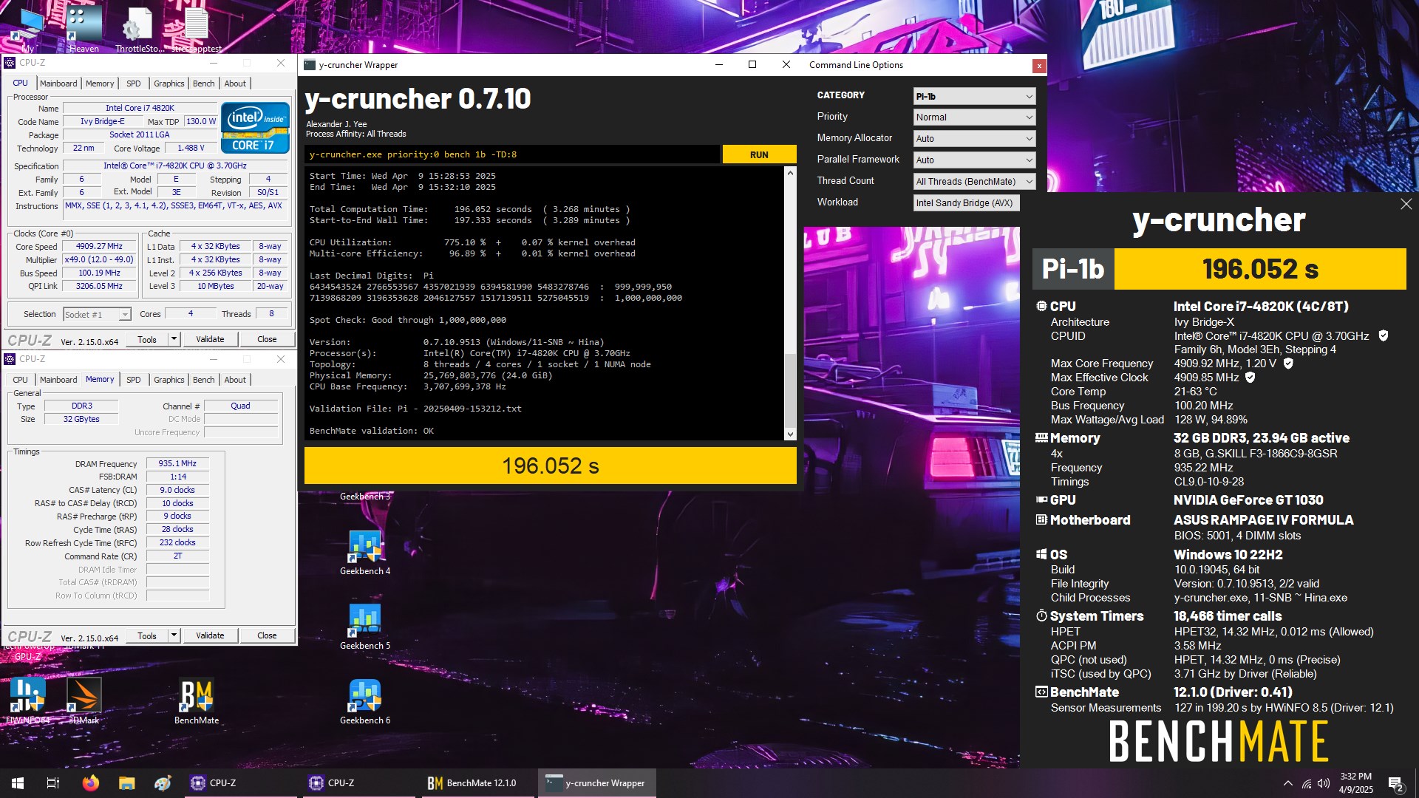The height and width of the screenshot is (798, 1419).
Task: Click the 196.052 s yellow result bar
Action: coord(551,465)
